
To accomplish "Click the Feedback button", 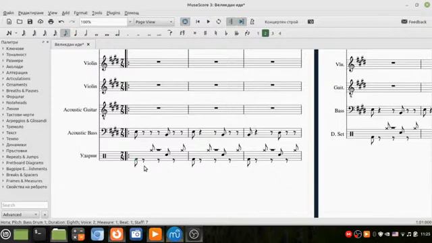I will pyautogui.click(x=414, y=22).
